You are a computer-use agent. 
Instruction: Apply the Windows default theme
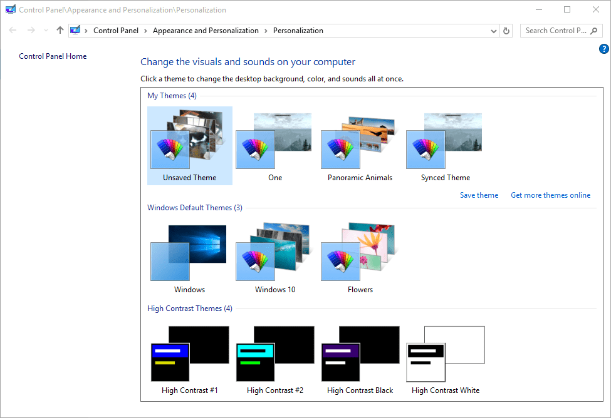coord(190,258)
